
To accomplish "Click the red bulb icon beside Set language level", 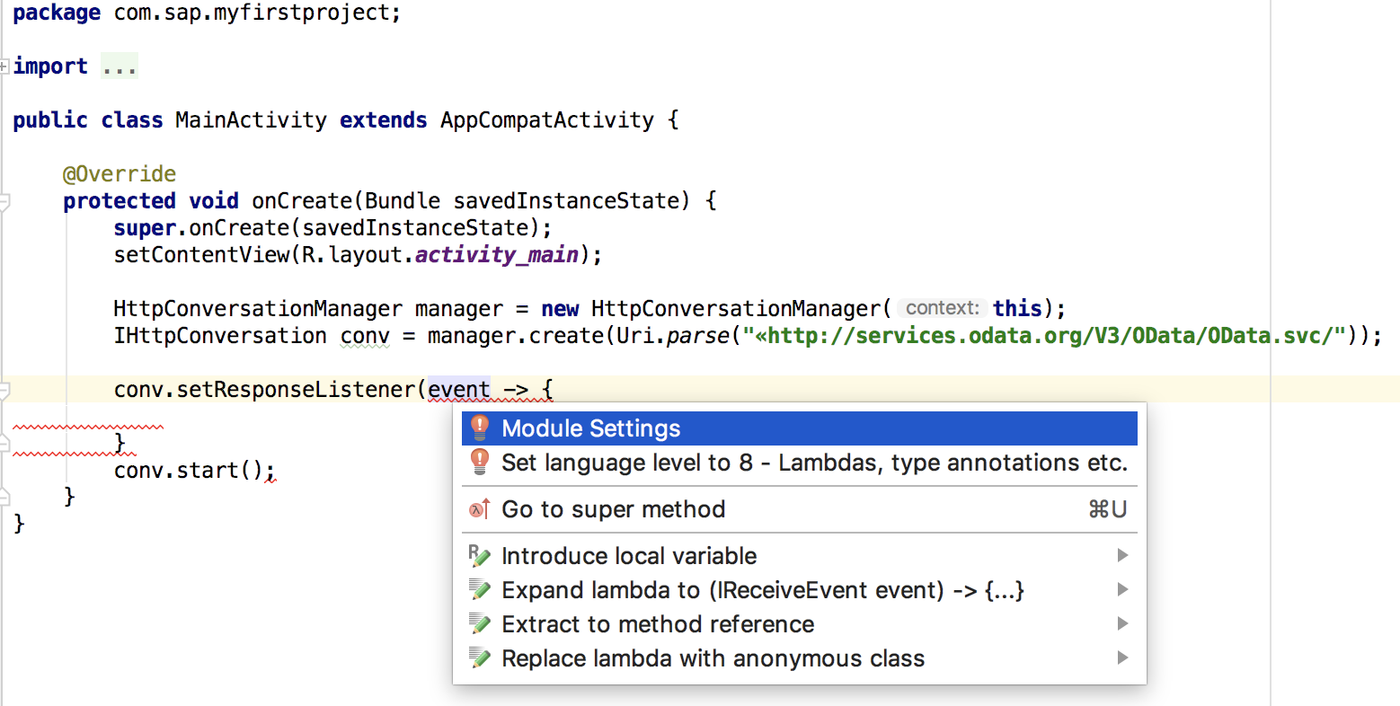I will tap(480, 462).
